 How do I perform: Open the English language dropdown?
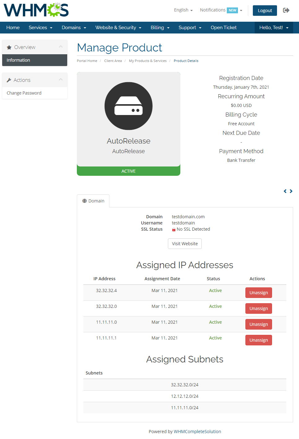point(183,10)
